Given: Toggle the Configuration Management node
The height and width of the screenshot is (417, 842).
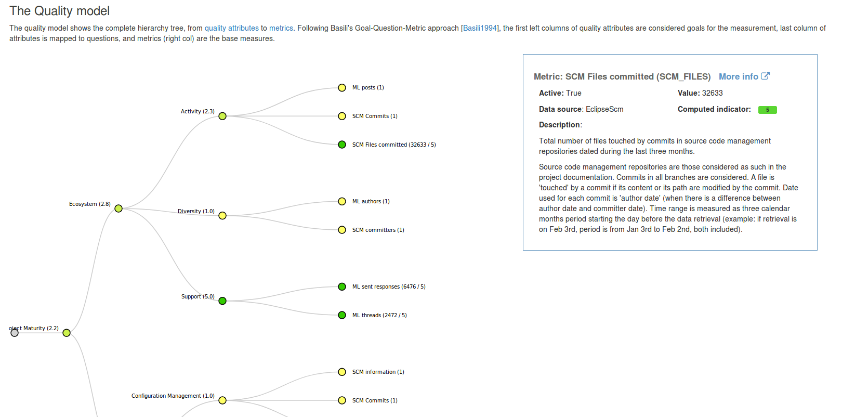Looking at the screenshot, I should coord(222,400).
